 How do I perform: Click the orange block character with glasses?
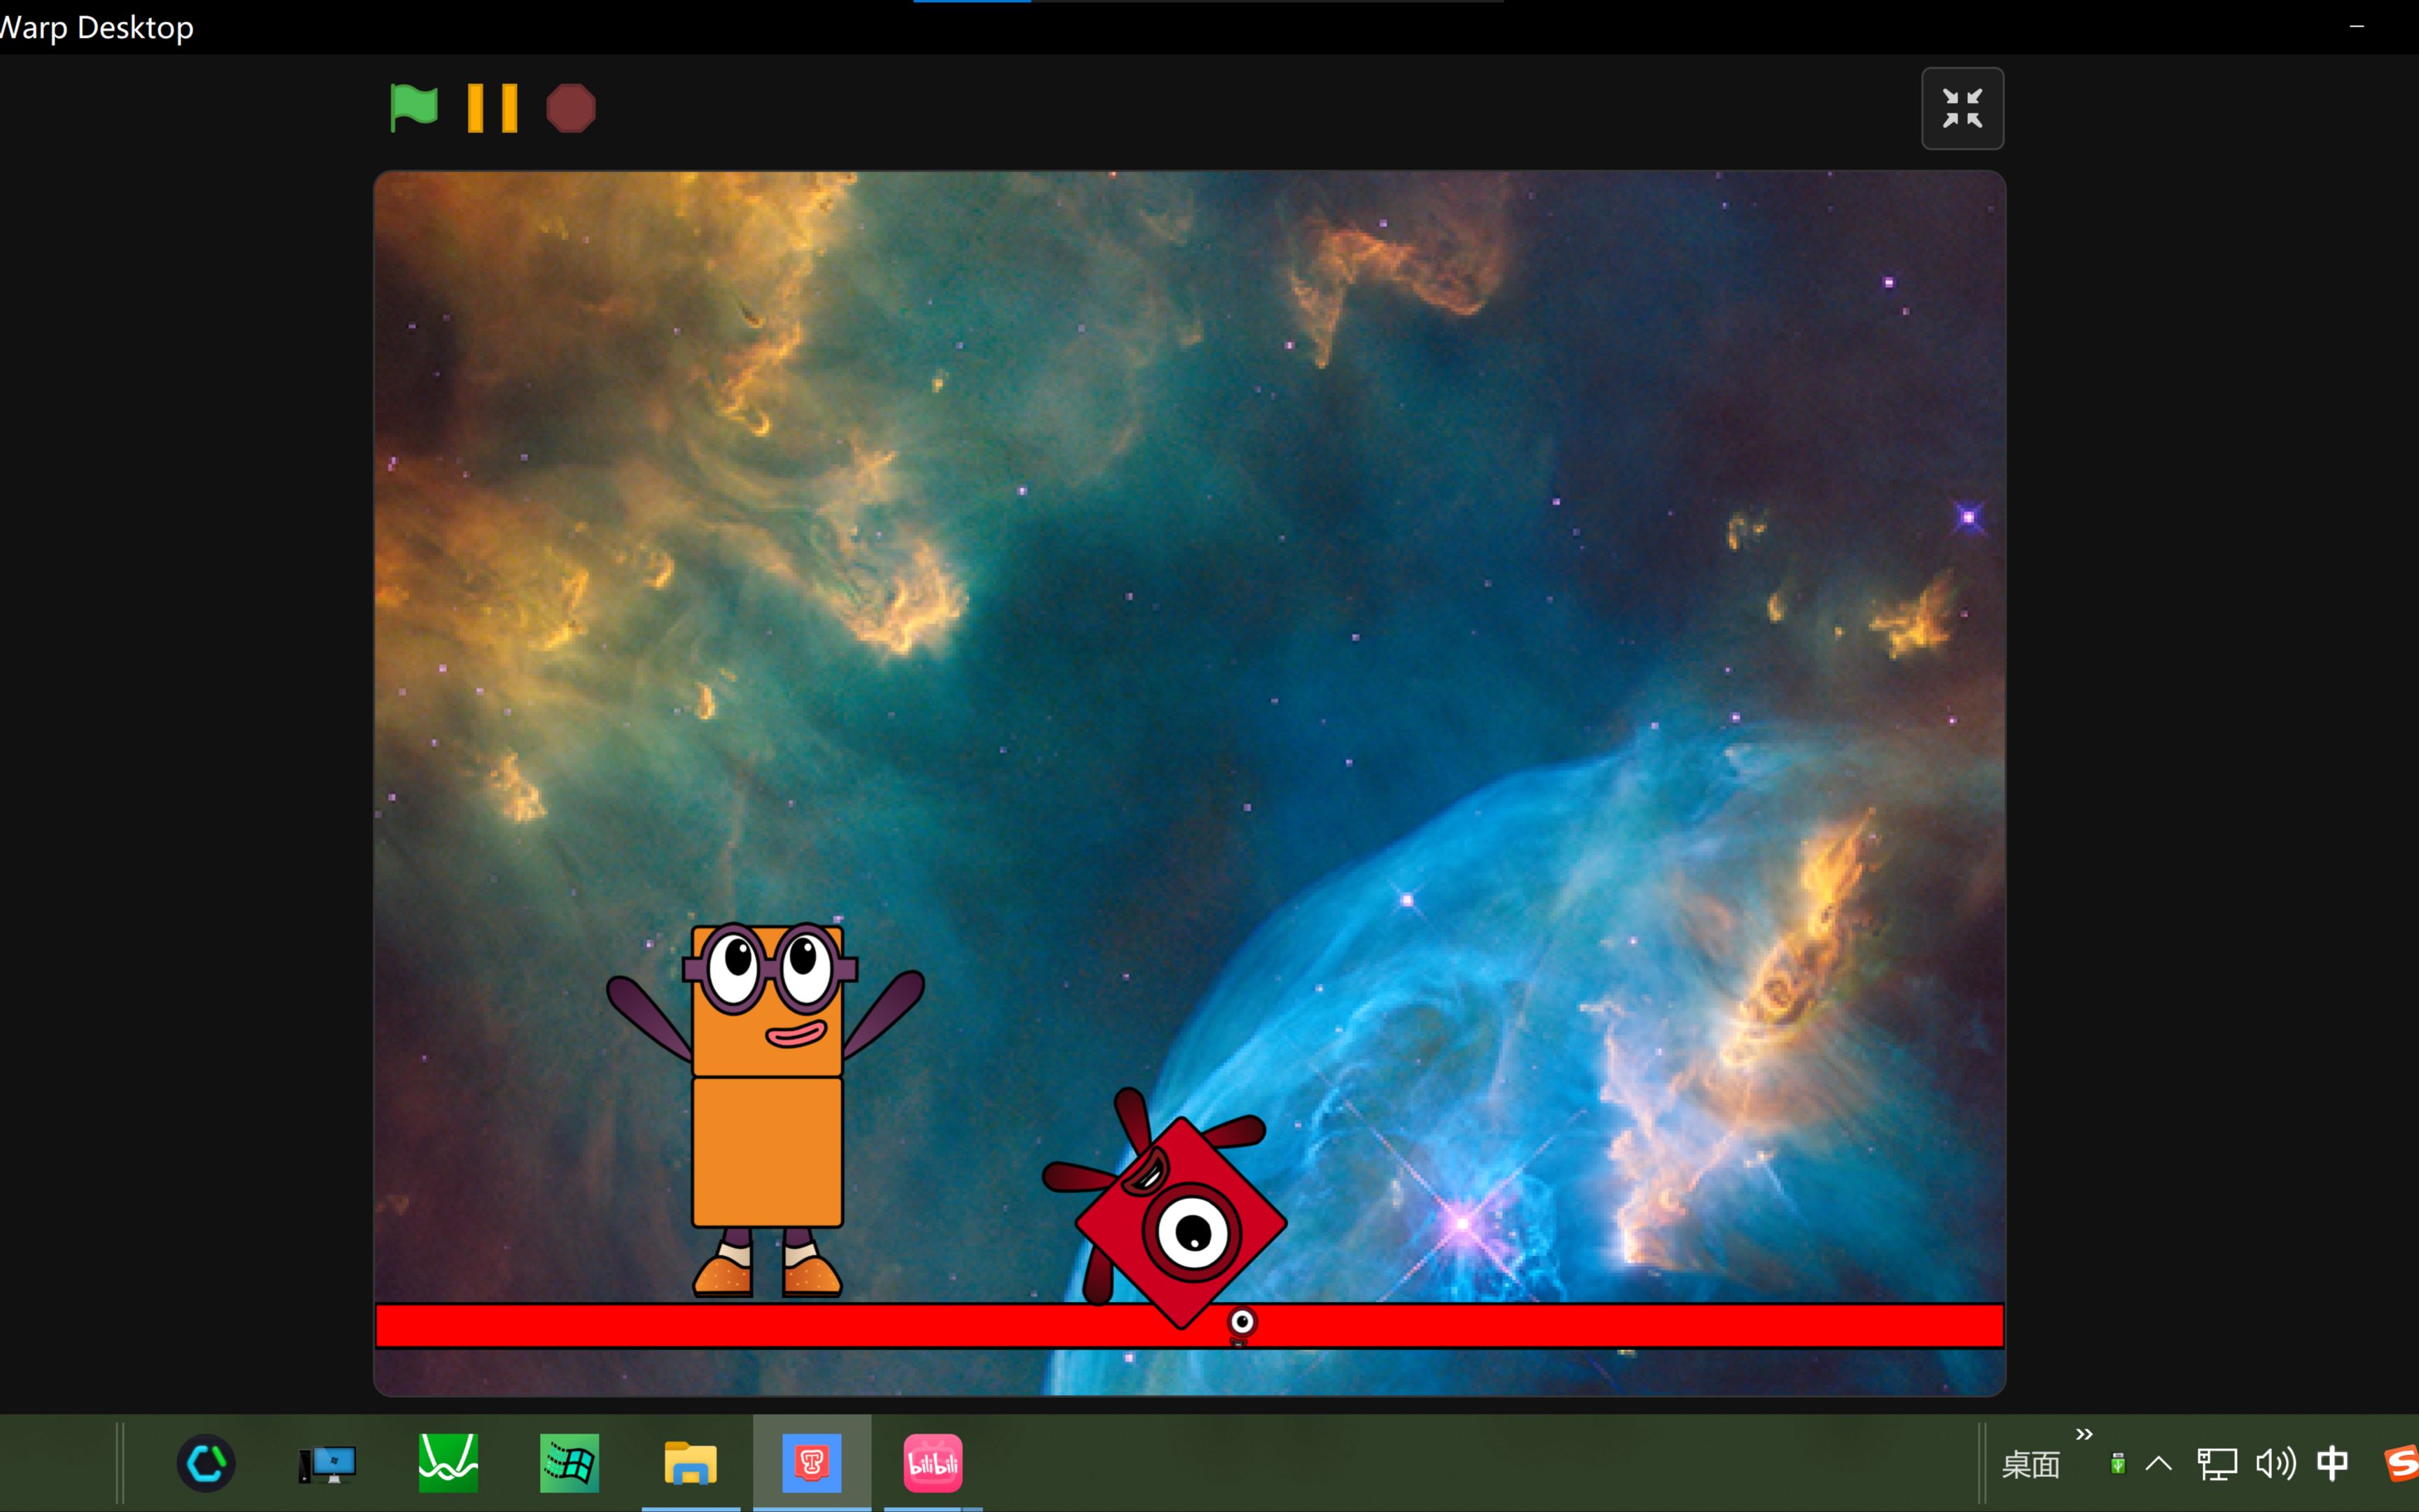[x=767, y=1110]
